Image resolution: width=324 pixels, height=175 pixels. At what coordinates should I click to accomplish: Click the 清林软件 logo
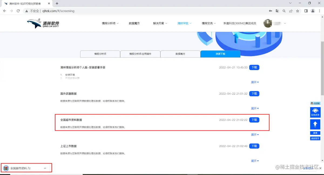coord(42,23)
